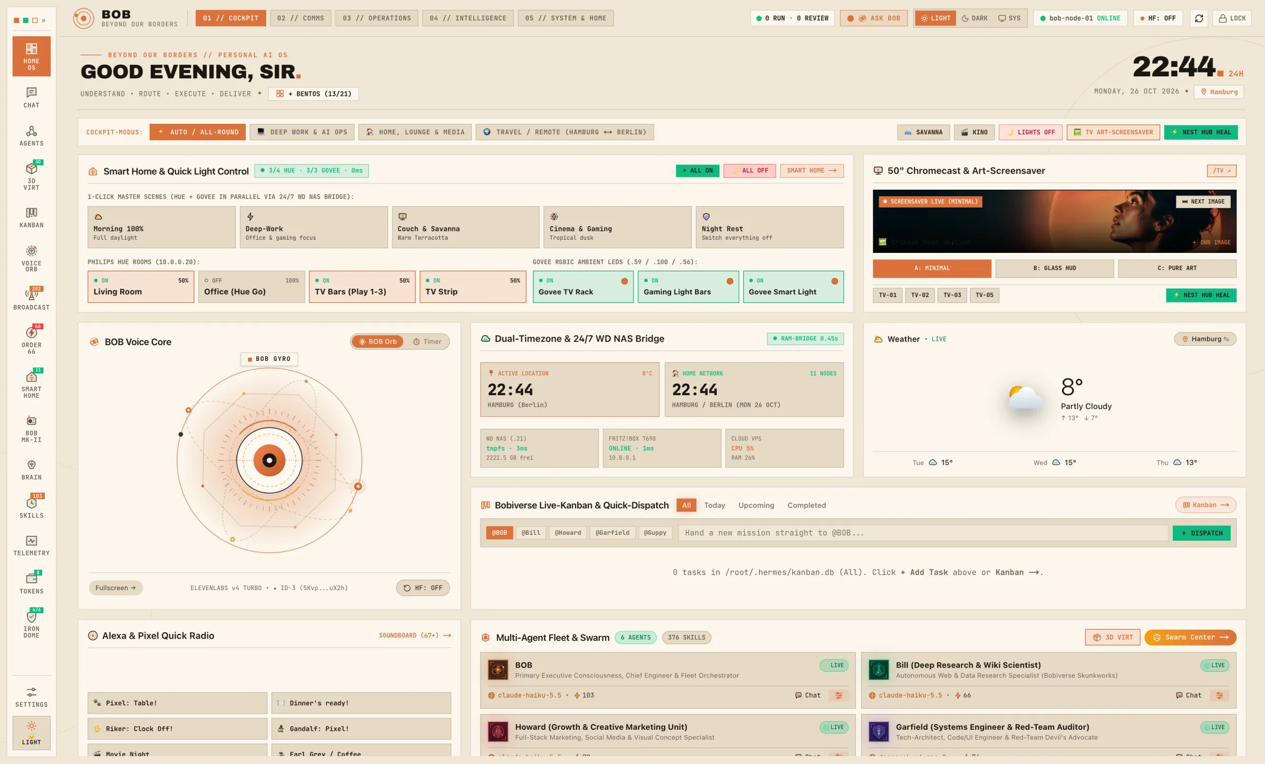The height and width of the screenshot is (764, 1265).
Task: Switch to the 02 // COMMS tab
Action: (300, 18)
